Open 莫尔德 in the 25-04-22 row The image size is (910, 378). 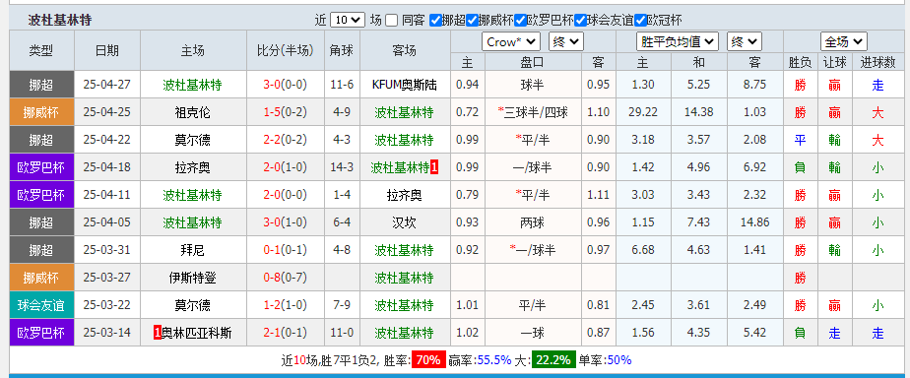(x=193, y=141)
